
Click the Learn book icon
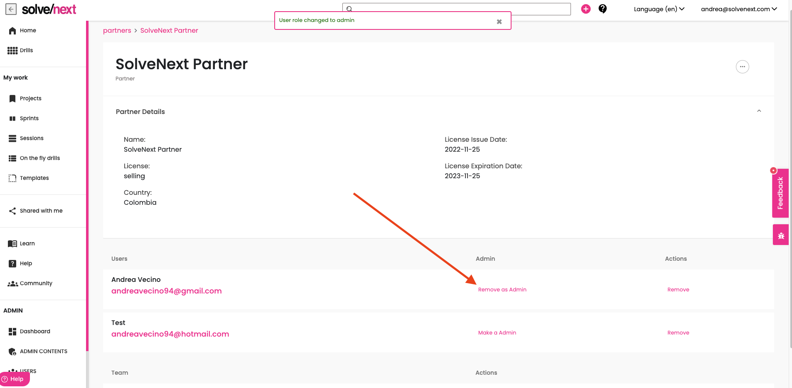[x=12, y=244]
